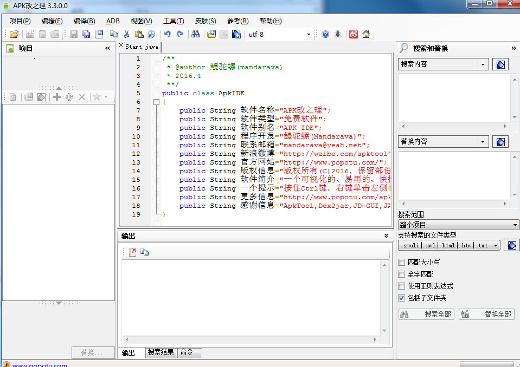Image resolution: width=520 pixels, height=367 pixels.
Task: Click the X delete icon in project toolbar
Action: [x=82, y=97]
